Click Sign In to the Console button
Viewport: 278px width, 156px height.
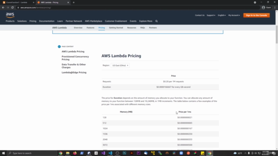click(256, 16)
